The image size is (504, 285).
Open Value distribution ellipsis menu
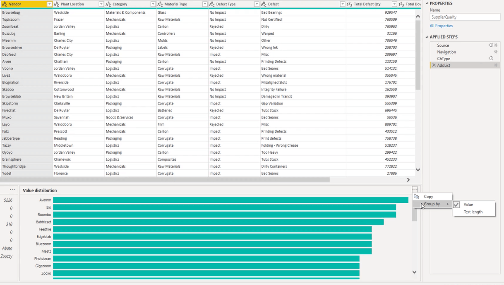(x=415, y=190)
